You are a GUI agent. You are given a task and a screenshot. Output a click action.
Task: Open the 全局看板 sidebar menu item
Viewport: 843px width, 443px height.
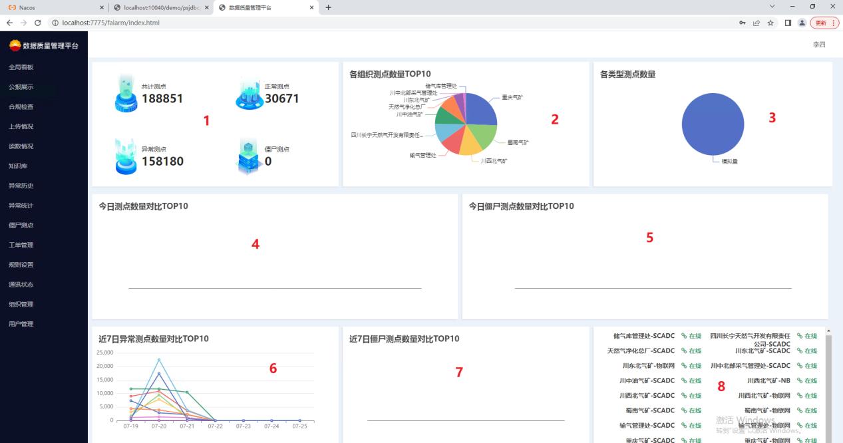(21, 67)
